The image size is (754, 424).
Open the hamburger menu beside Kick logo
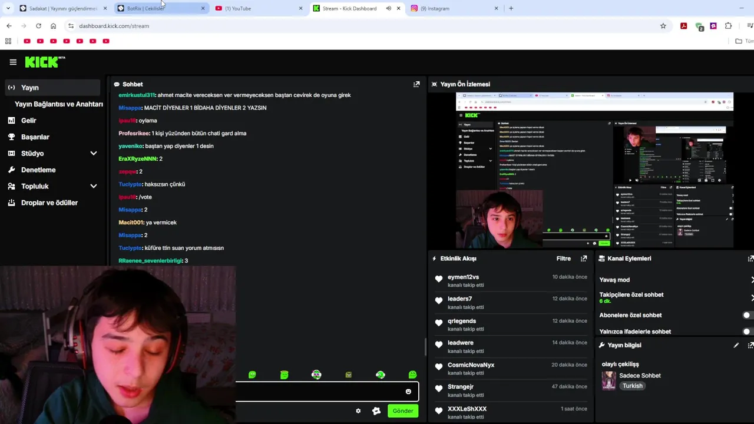point(13,62)
